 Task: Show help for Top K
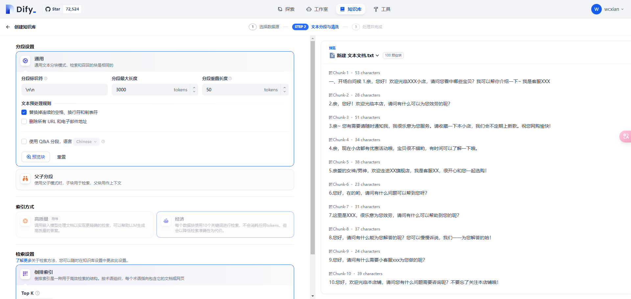tap(37, 293)
